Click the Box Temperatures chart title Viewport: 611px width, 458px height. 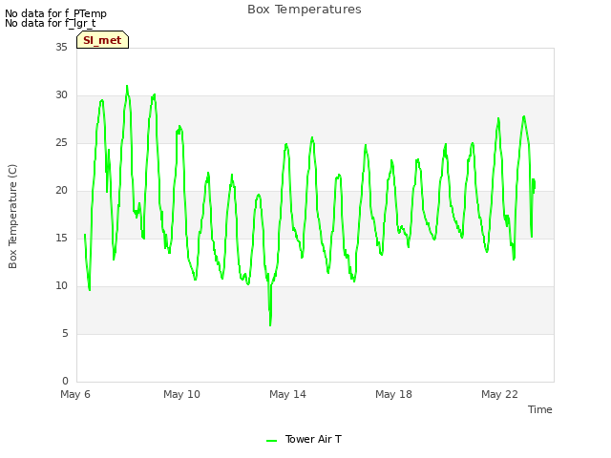click(x=305, y=10)
